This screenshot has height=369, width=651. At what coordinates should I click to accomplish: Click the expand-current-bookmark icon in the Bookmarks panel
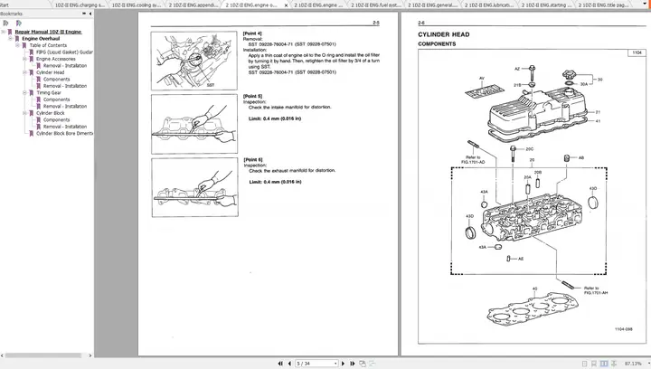click(x=18, y=24)
